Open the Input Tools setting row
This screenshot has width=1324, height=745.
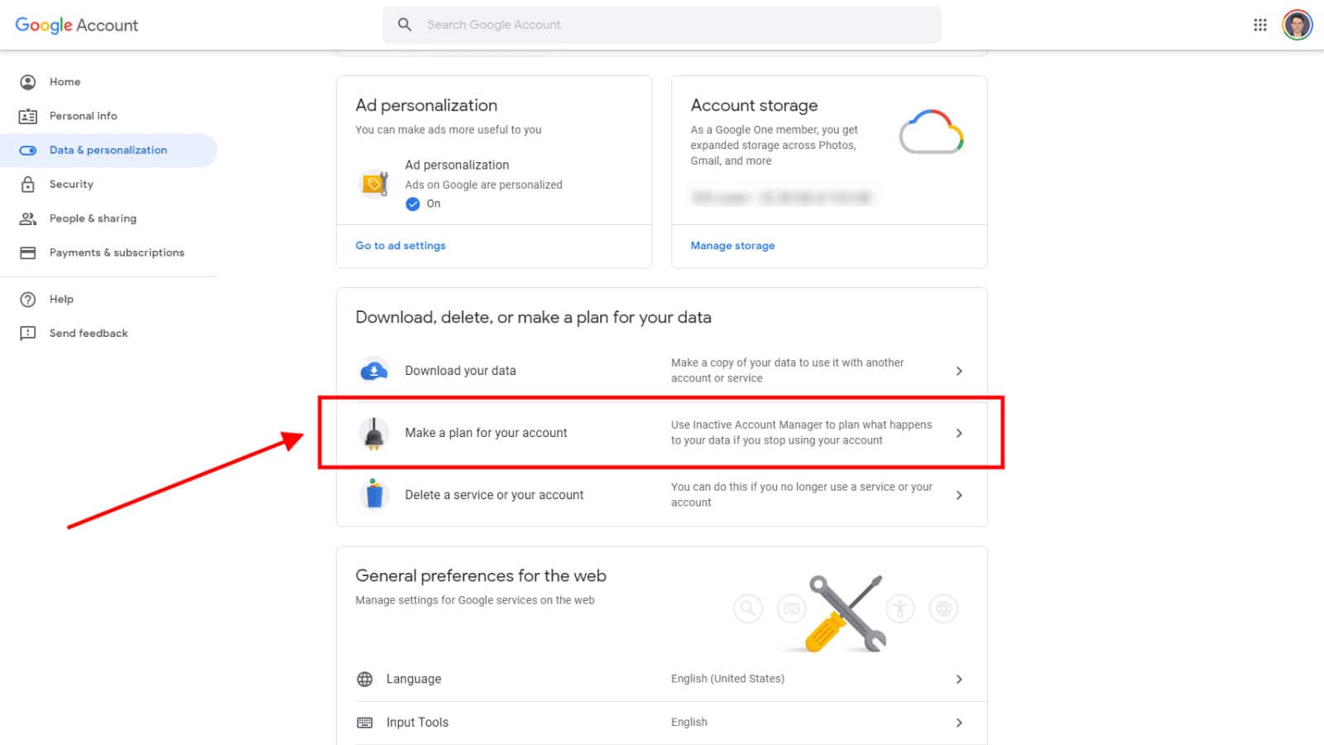click(662, 723)
